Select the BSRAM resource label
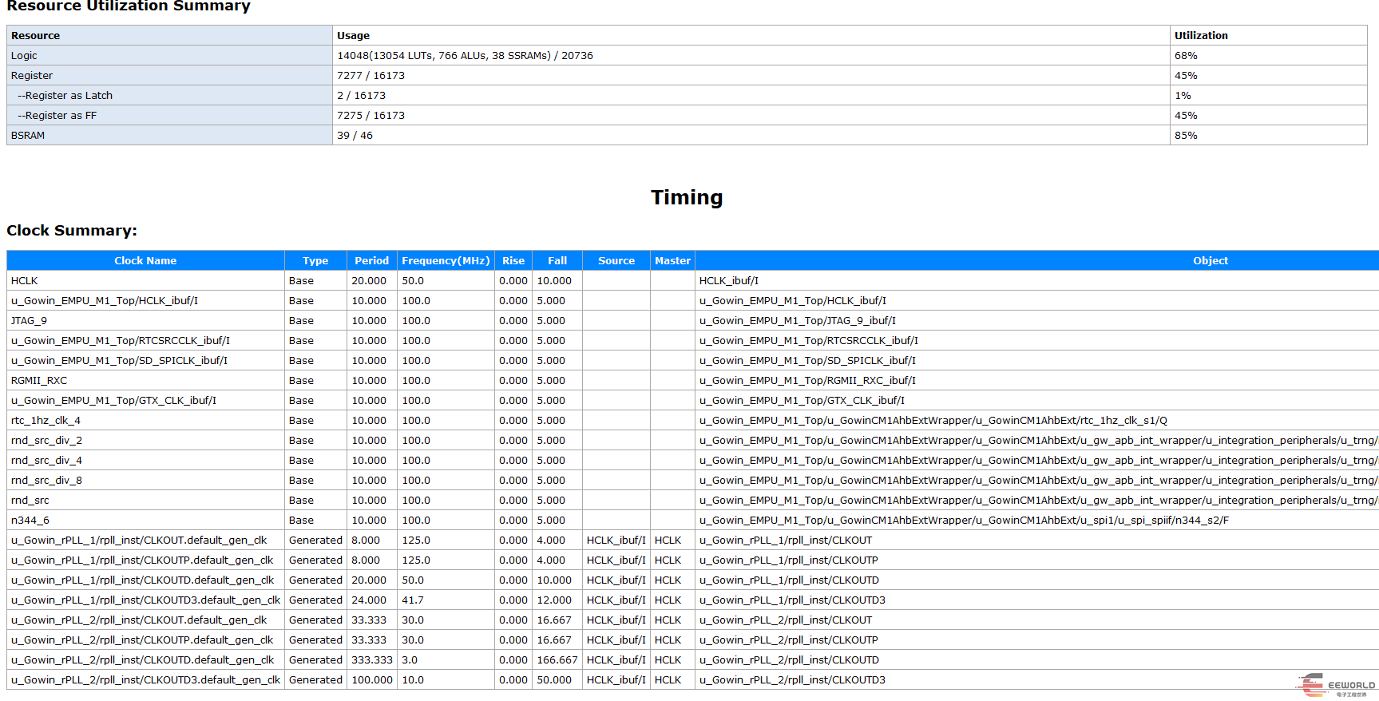Image resolution: width=1379 pixels, height=701 pixels. (x=169, y=135)
